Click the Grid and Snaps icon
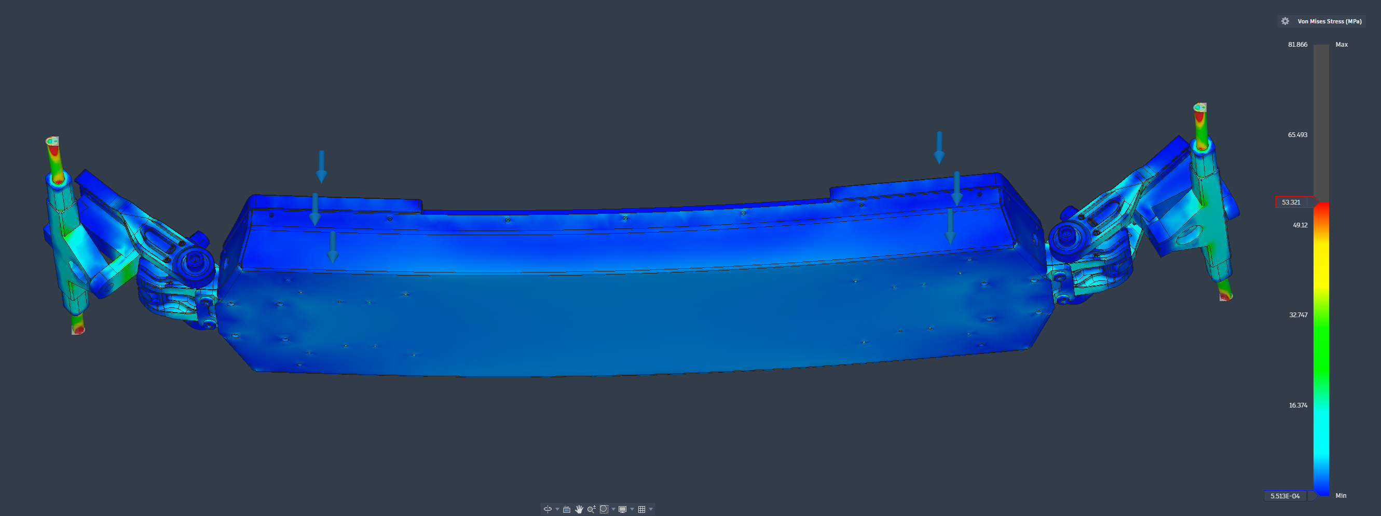 tap(641, 509)
